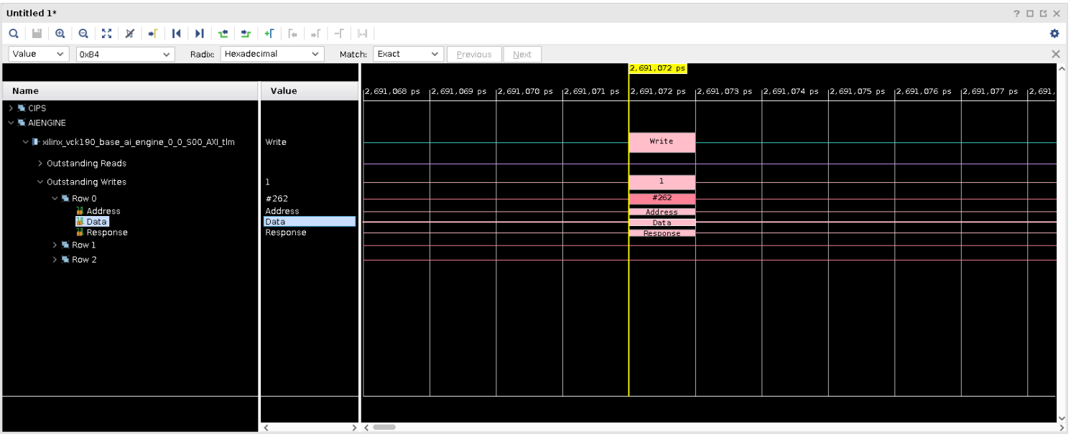The height and width of the screenshot is (437, 1071).
Task: Click the Next search button
Action: point(522,55)
